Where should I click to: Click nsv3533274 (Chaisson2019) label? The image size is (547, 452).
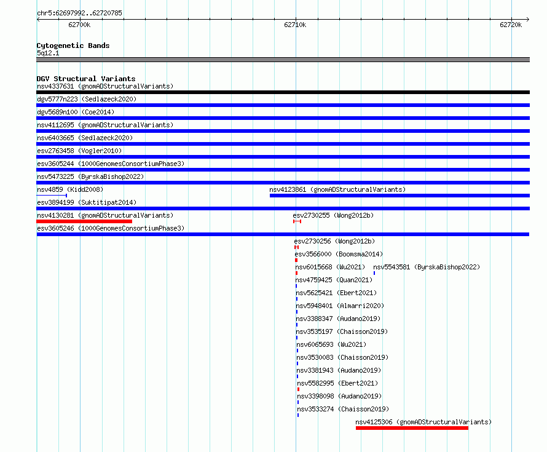343,409
